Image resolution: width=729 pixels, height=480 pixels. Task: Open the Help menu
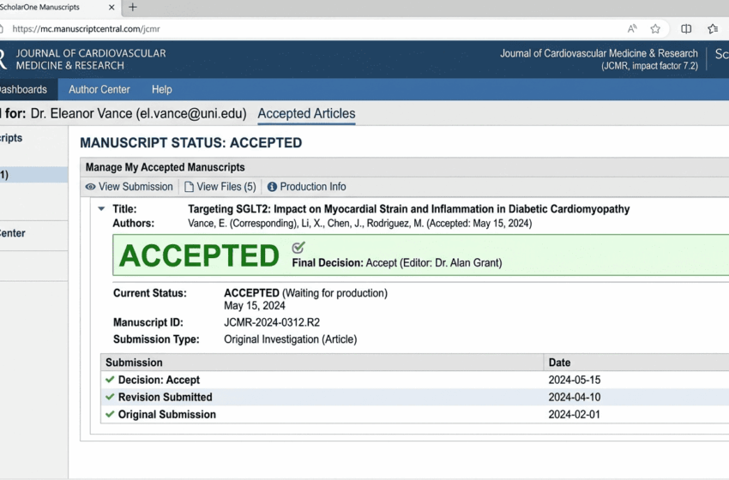coord(162,89)
